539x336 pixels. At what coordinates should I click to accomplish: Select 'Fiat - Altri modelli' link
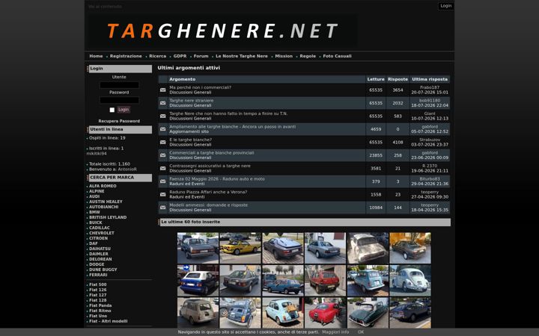click(109, 321)
